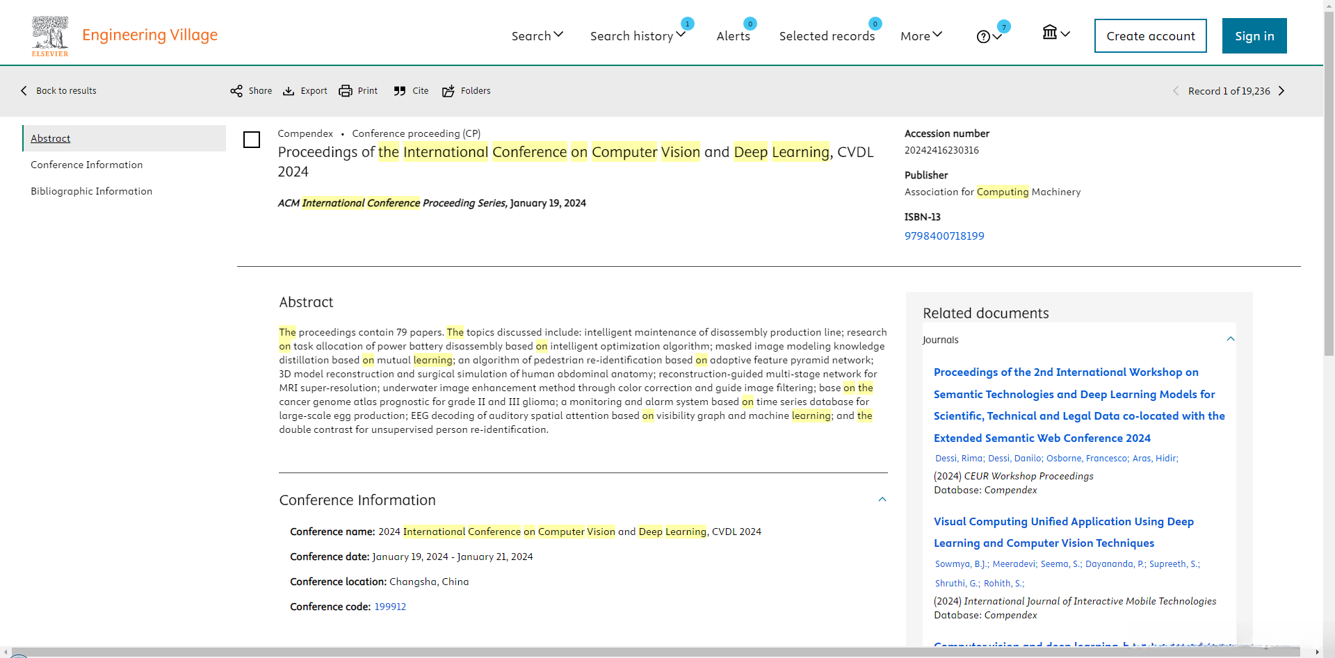Viewport: 1335px width, 658px height.
Task: Click the help notification badge showing 7
Action: click(x=1004, y=27)
